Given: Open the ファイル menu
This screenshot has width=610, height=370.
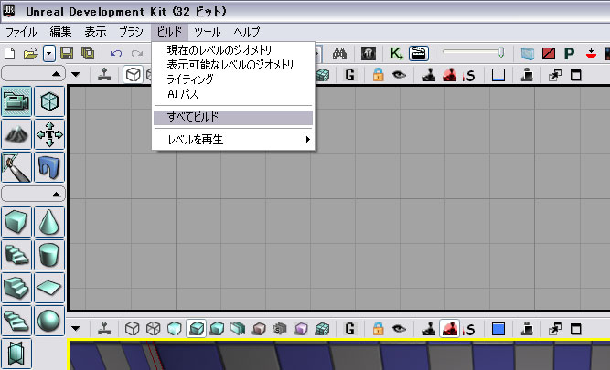Looking at the screenshot, I should [x=21, y=32].
